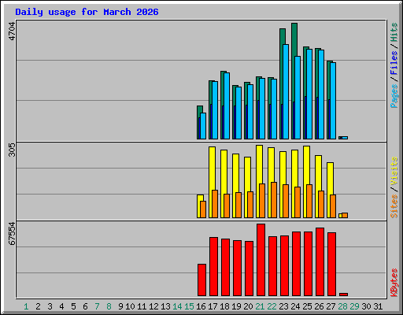The image size is (403, 315).
Task: Click day 28 on the x-axis
Action: (x=342, y=306)
